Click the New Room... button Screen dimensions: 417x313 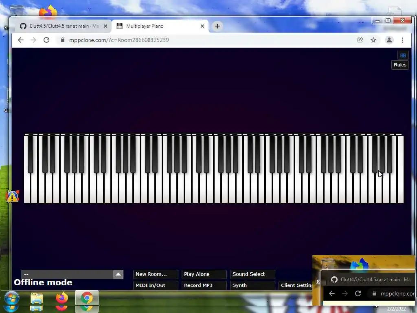tap(156, 274)
